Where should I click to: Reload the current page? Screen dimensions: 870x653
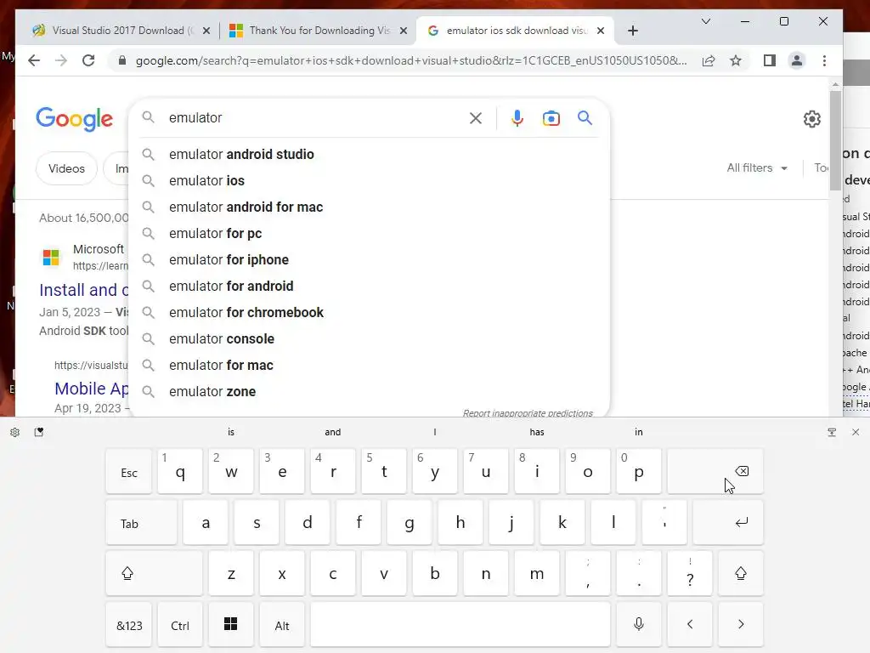click(88, 60)
